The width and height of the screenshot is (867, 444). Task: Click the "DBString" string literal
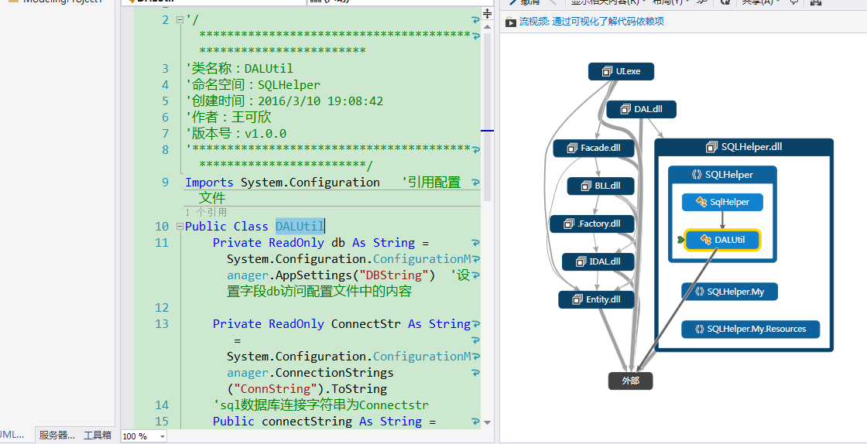coord(394,275)
